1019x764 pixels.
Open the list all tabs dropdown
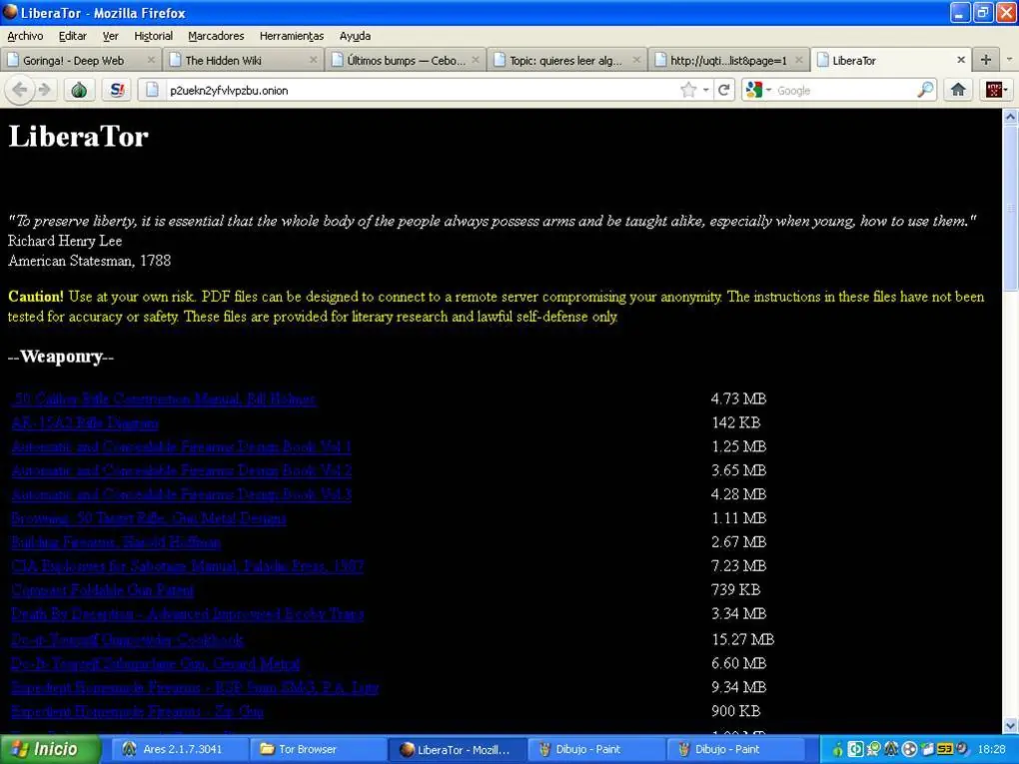point(1009,59)
